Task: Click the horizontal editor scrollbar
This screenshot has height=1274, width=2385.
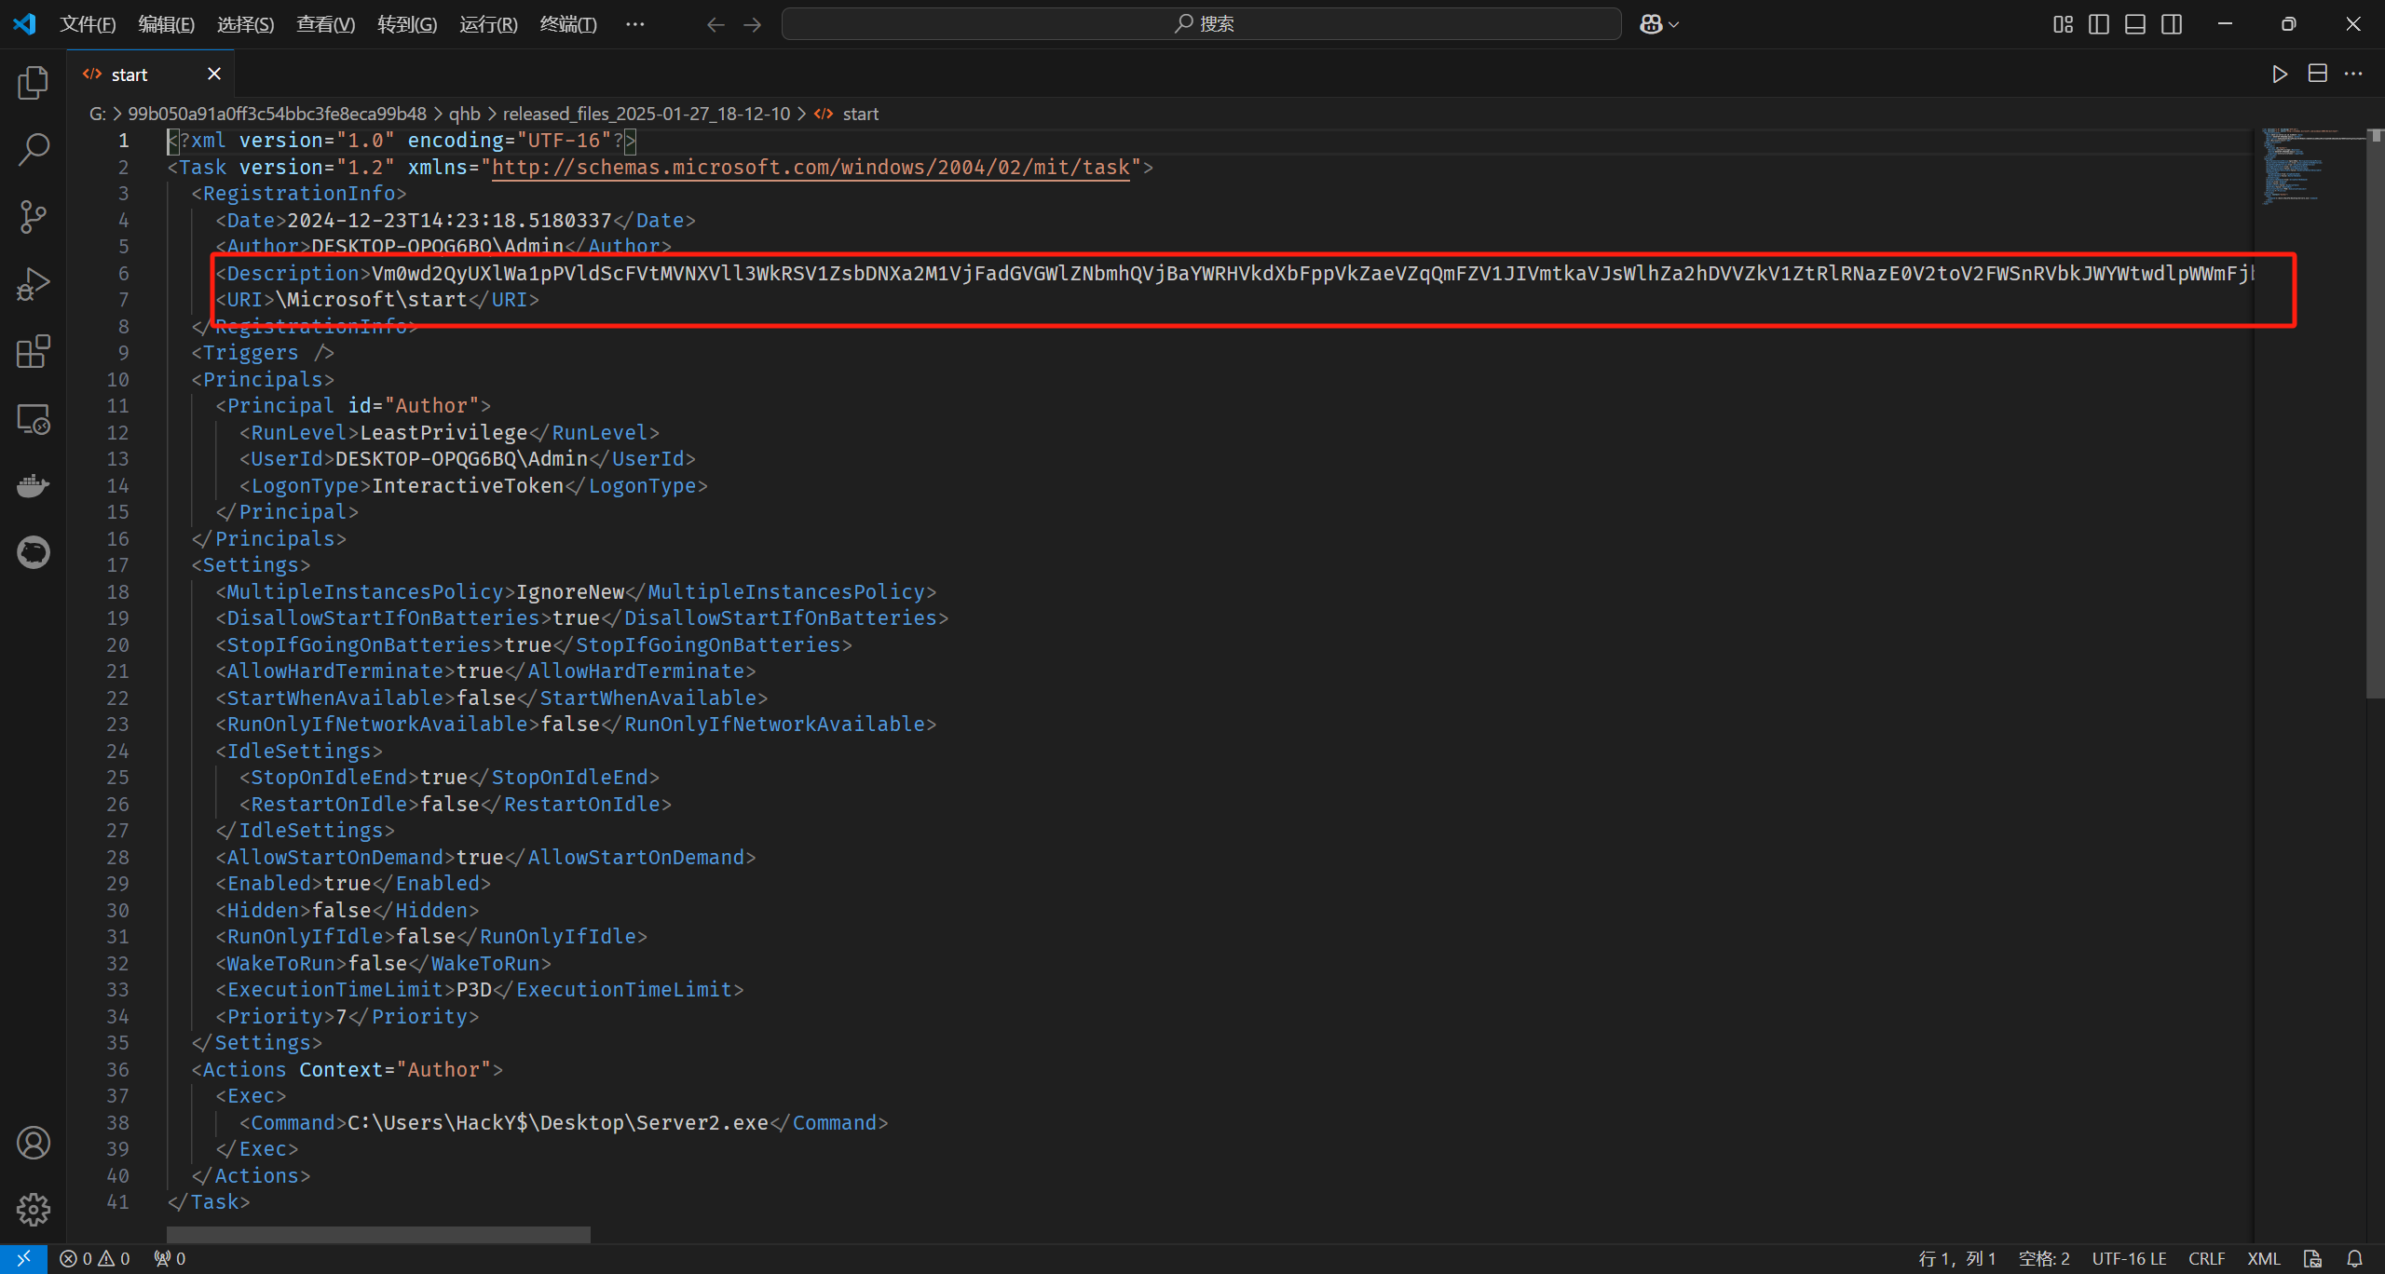Action: coord(378,1235)
